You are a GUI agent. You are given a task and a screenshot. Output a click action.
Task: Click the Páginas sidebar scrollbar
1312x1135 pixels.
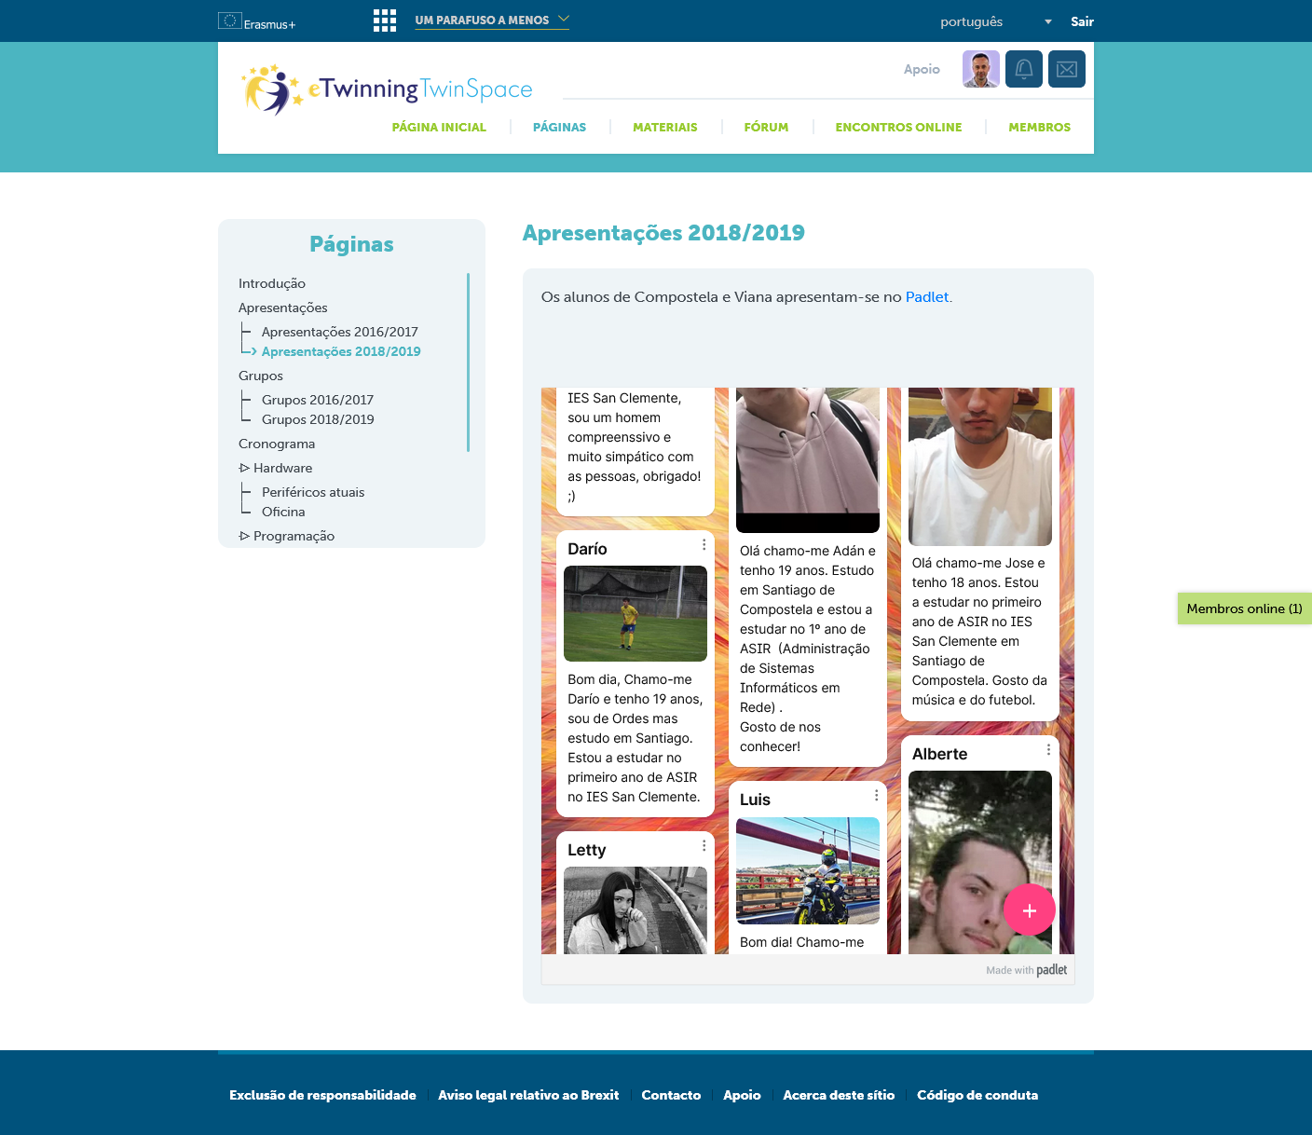[468, 362]
